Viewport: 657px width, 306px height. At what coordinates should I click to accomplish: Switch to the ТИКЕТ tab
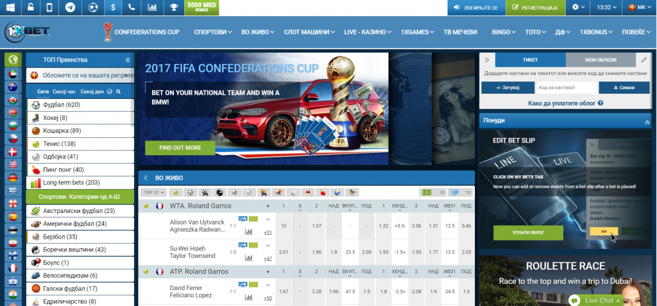tap(530, 60)
